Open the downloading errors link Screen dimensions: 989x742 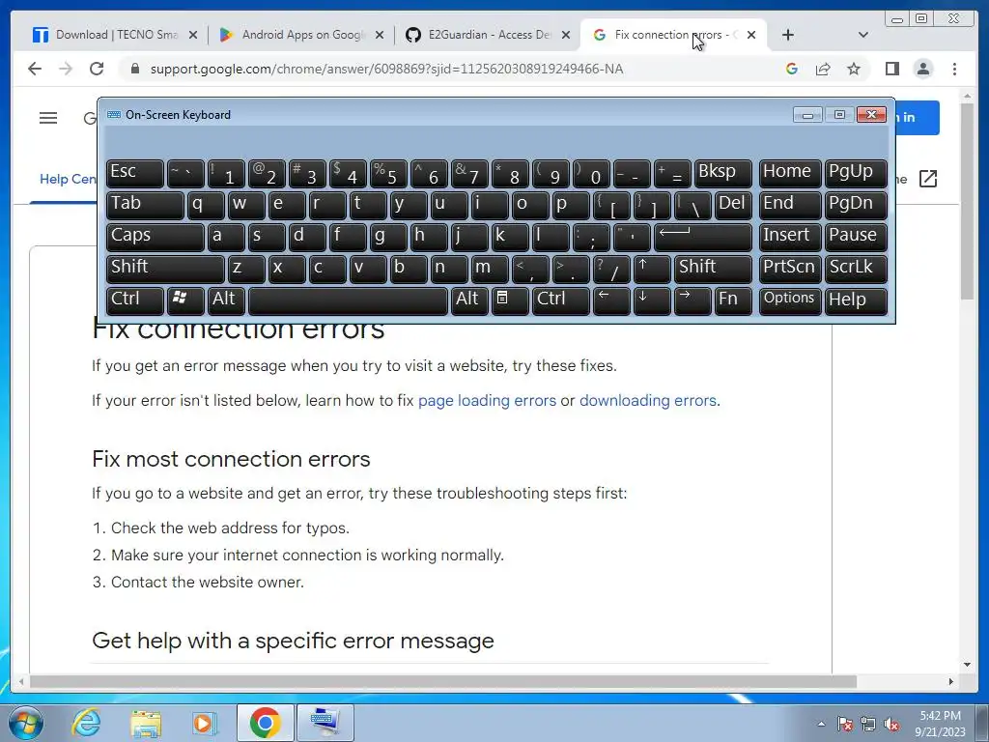coord(648,401)
